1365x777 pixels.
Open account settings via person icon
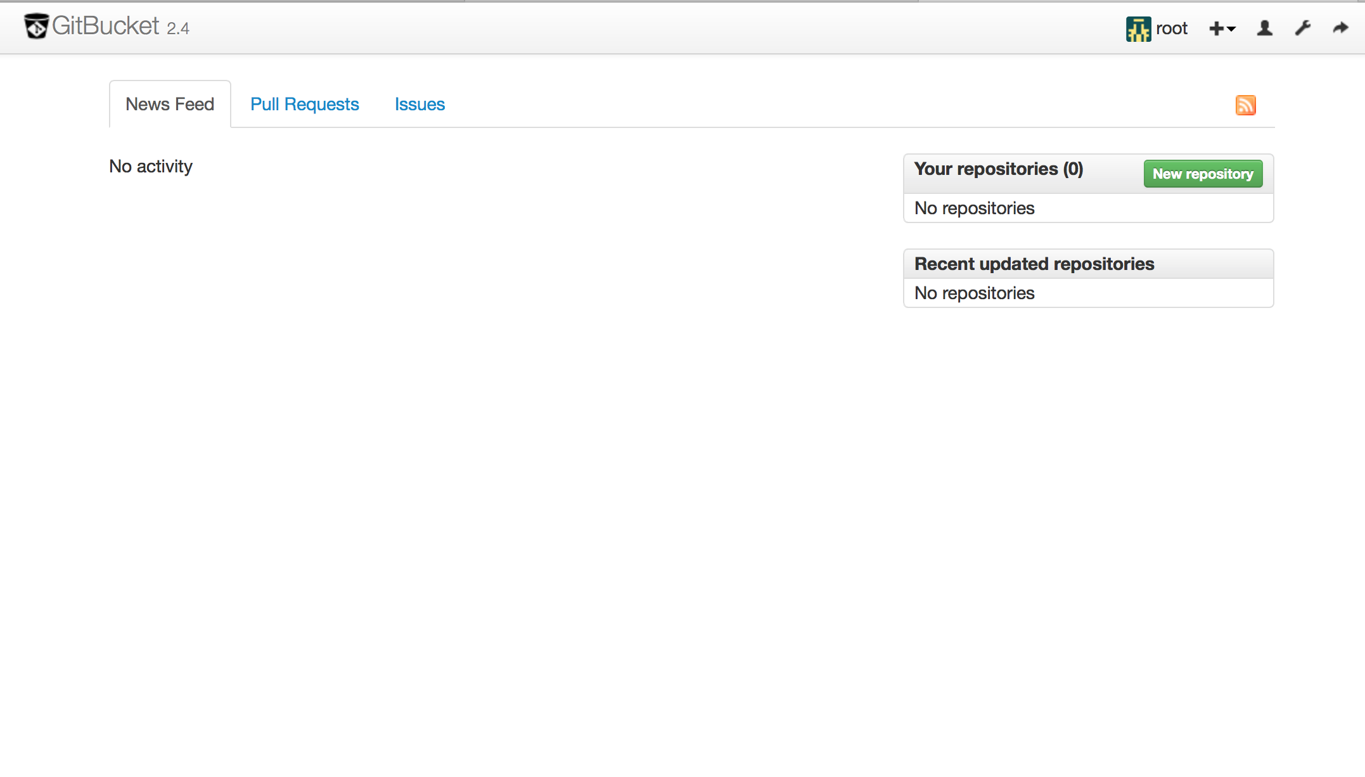point(1264,29)
